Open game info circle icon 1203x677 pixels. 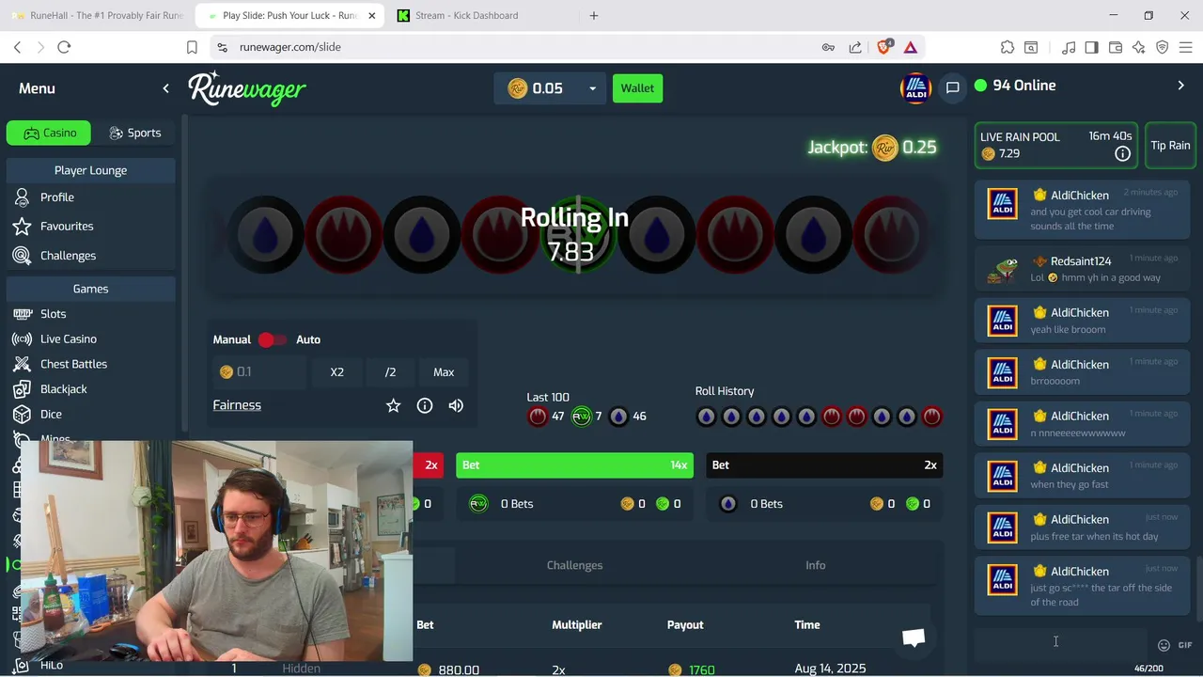coord(425,405)
